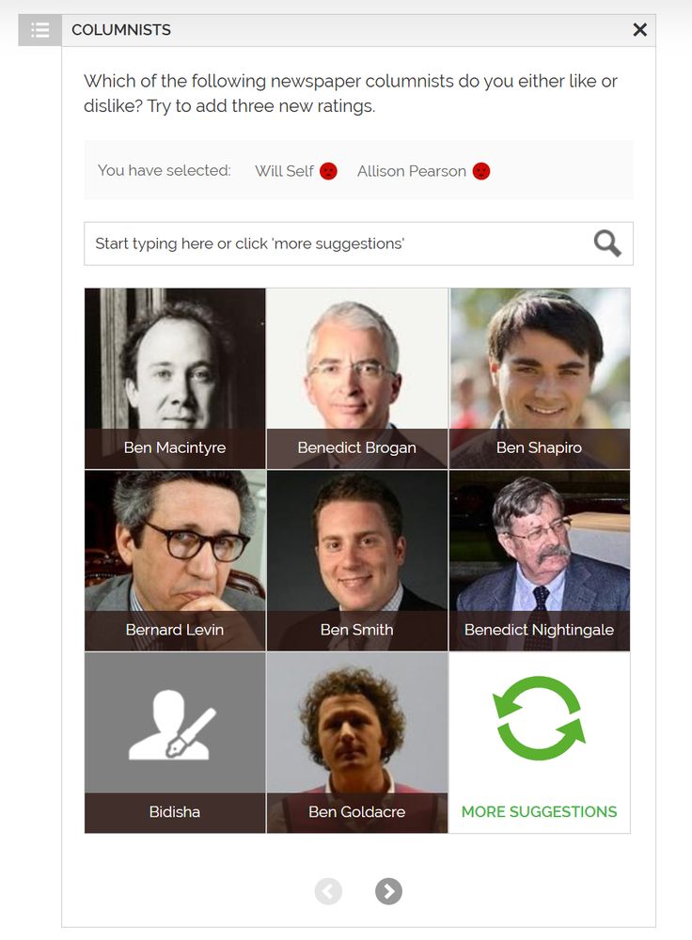Choose Benedict Brogan's picture

(x=356, y=378)
